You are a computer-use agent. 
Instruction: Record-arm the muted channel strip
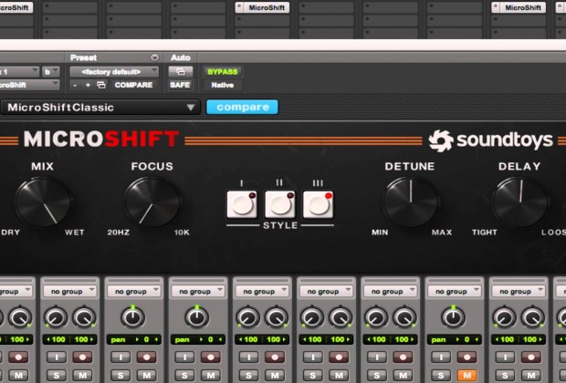click(x=466, y=357)
